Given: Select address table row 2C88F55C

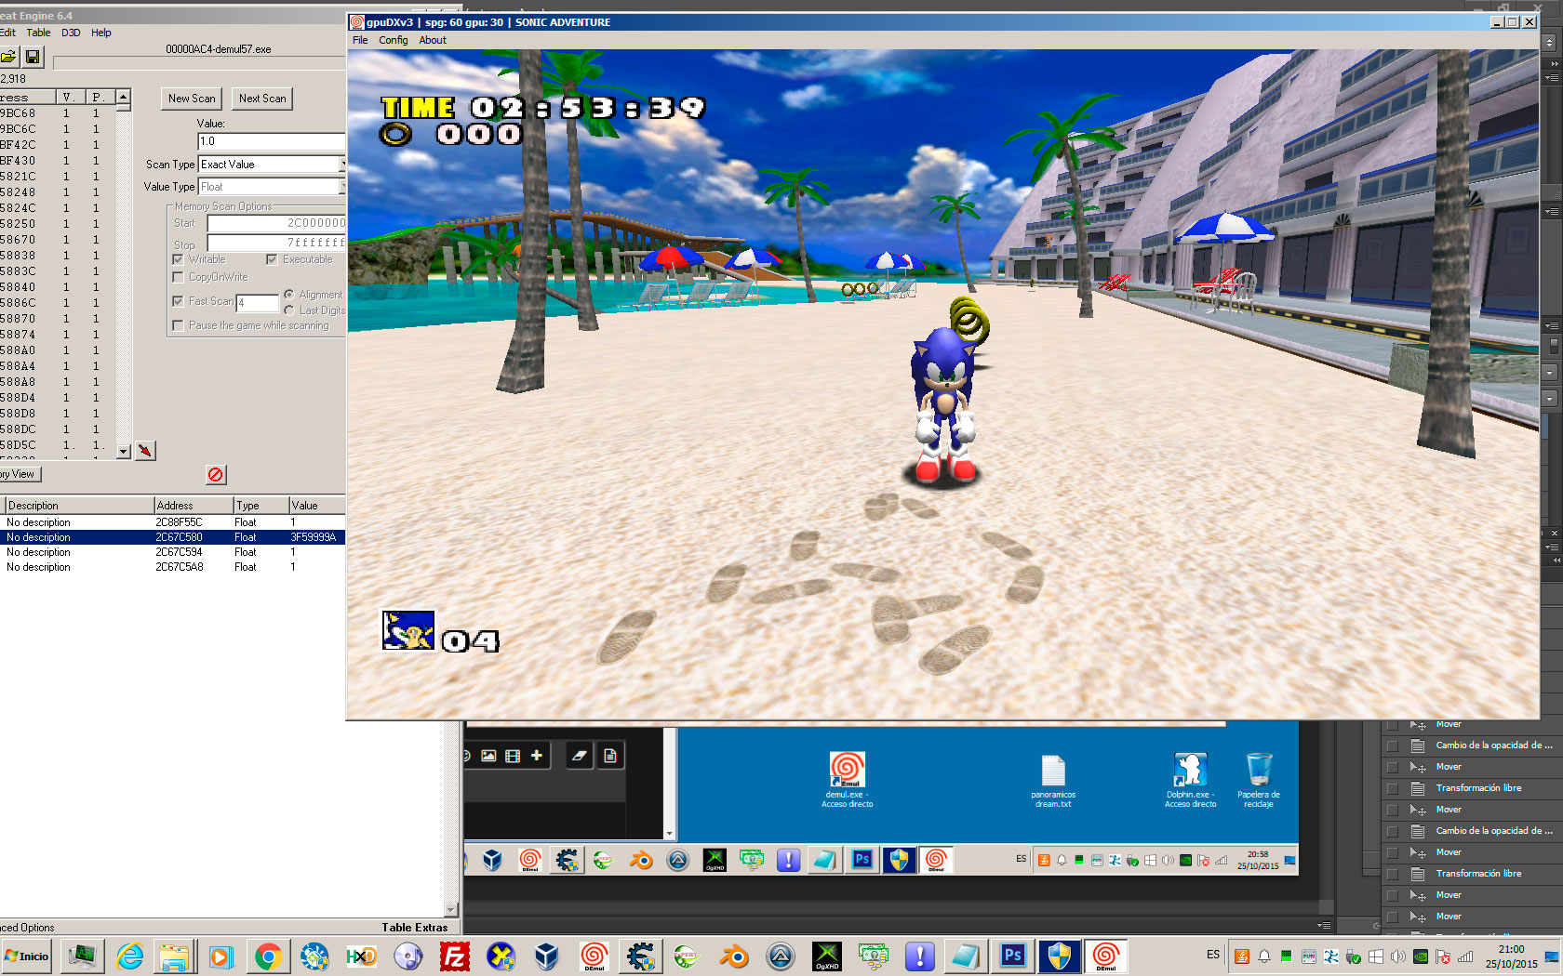Looking at the screenshot, I should point(173,522).
